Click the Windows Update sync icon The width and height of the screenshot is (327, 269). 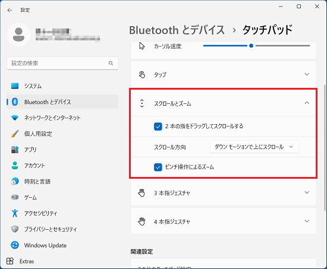[15, 245]
